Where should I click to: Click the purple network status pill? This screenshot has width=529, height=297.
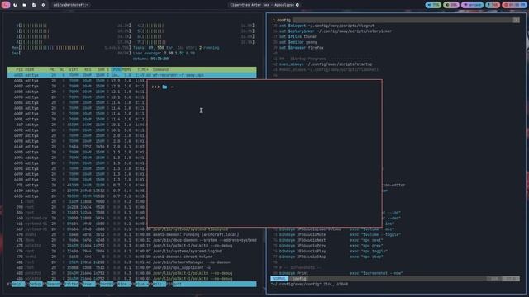[x=472, y=5]
